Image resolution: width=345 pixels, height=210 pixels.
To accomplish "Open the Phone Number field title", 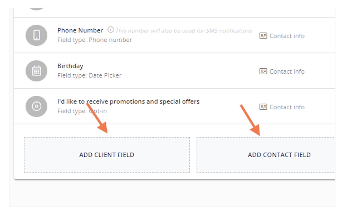I will tap(80, 30).
